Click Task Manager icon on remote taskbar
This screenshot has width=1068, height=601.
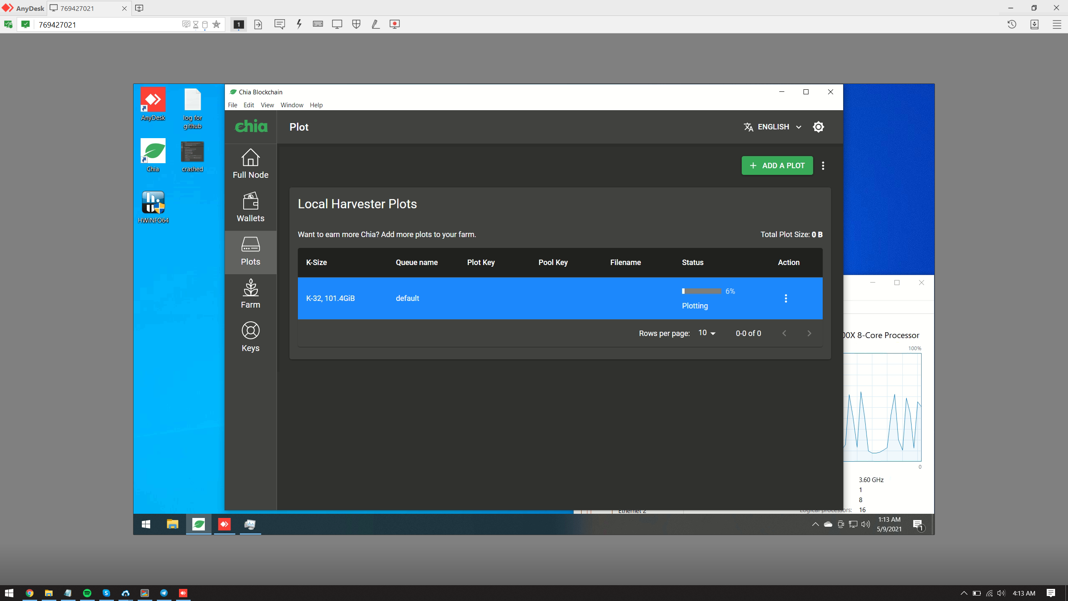(250, 524)
